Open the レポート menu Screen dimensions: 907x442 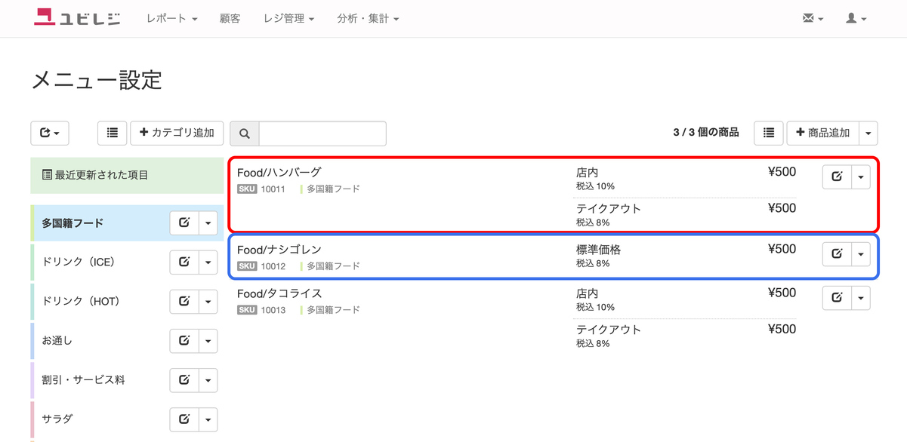(171, 18)
